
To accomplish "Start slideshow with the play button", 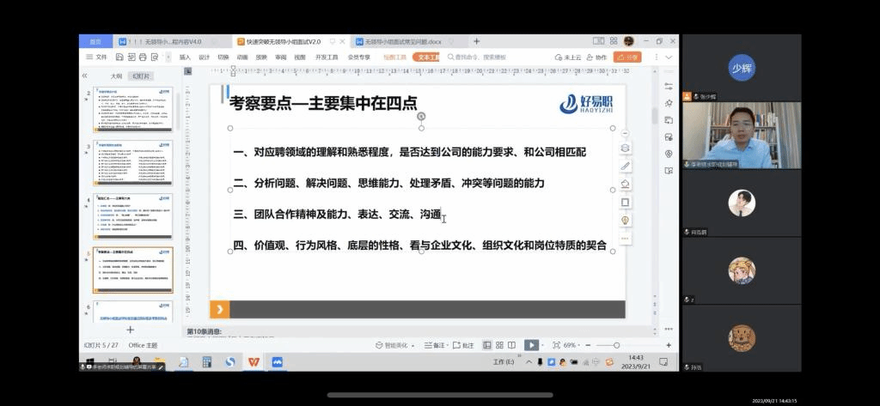I will pos(531,345).
